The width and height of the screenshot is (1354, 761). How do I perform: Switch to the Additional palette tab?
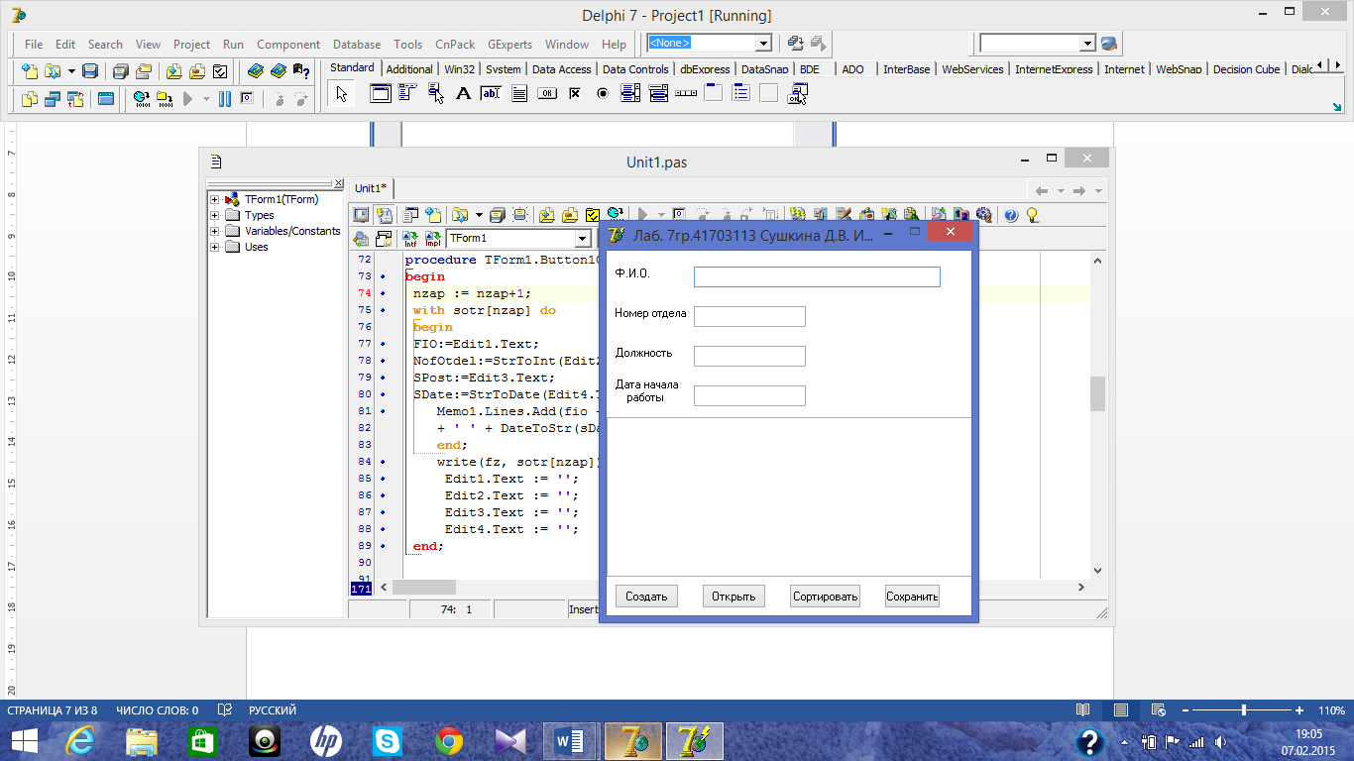pos(409,69)
